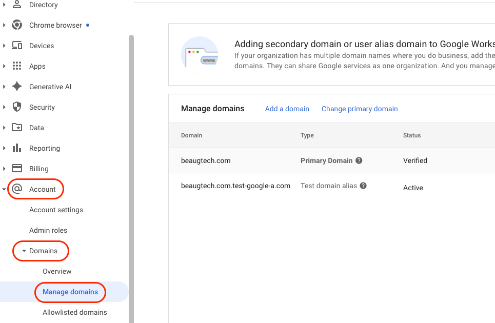The height and width of the screenshot is (323, 495).
Task: Click the Generative AI sparkle icon
Action: pyautogui.click(x=17, y=87)
